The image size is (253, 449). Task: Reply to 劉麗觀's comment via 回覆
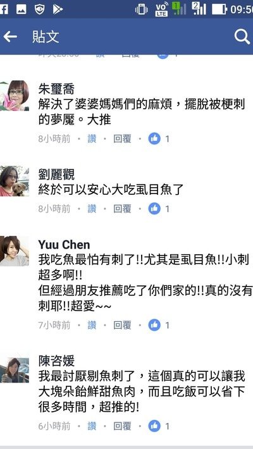122,209
